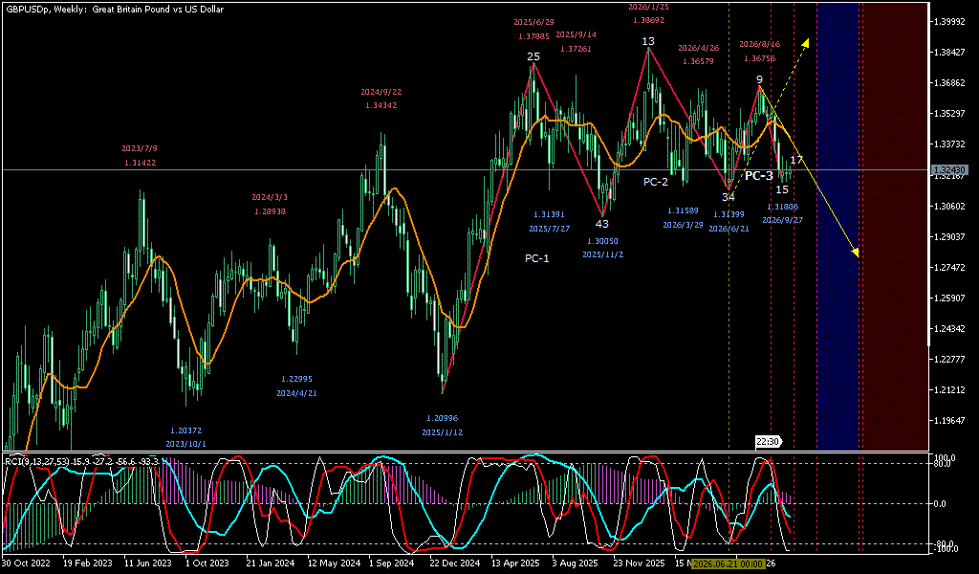The image size is (979, 574).
Task: Click the 1.20996 low price label
Action: pyautogui.click(x=442, y=418)
